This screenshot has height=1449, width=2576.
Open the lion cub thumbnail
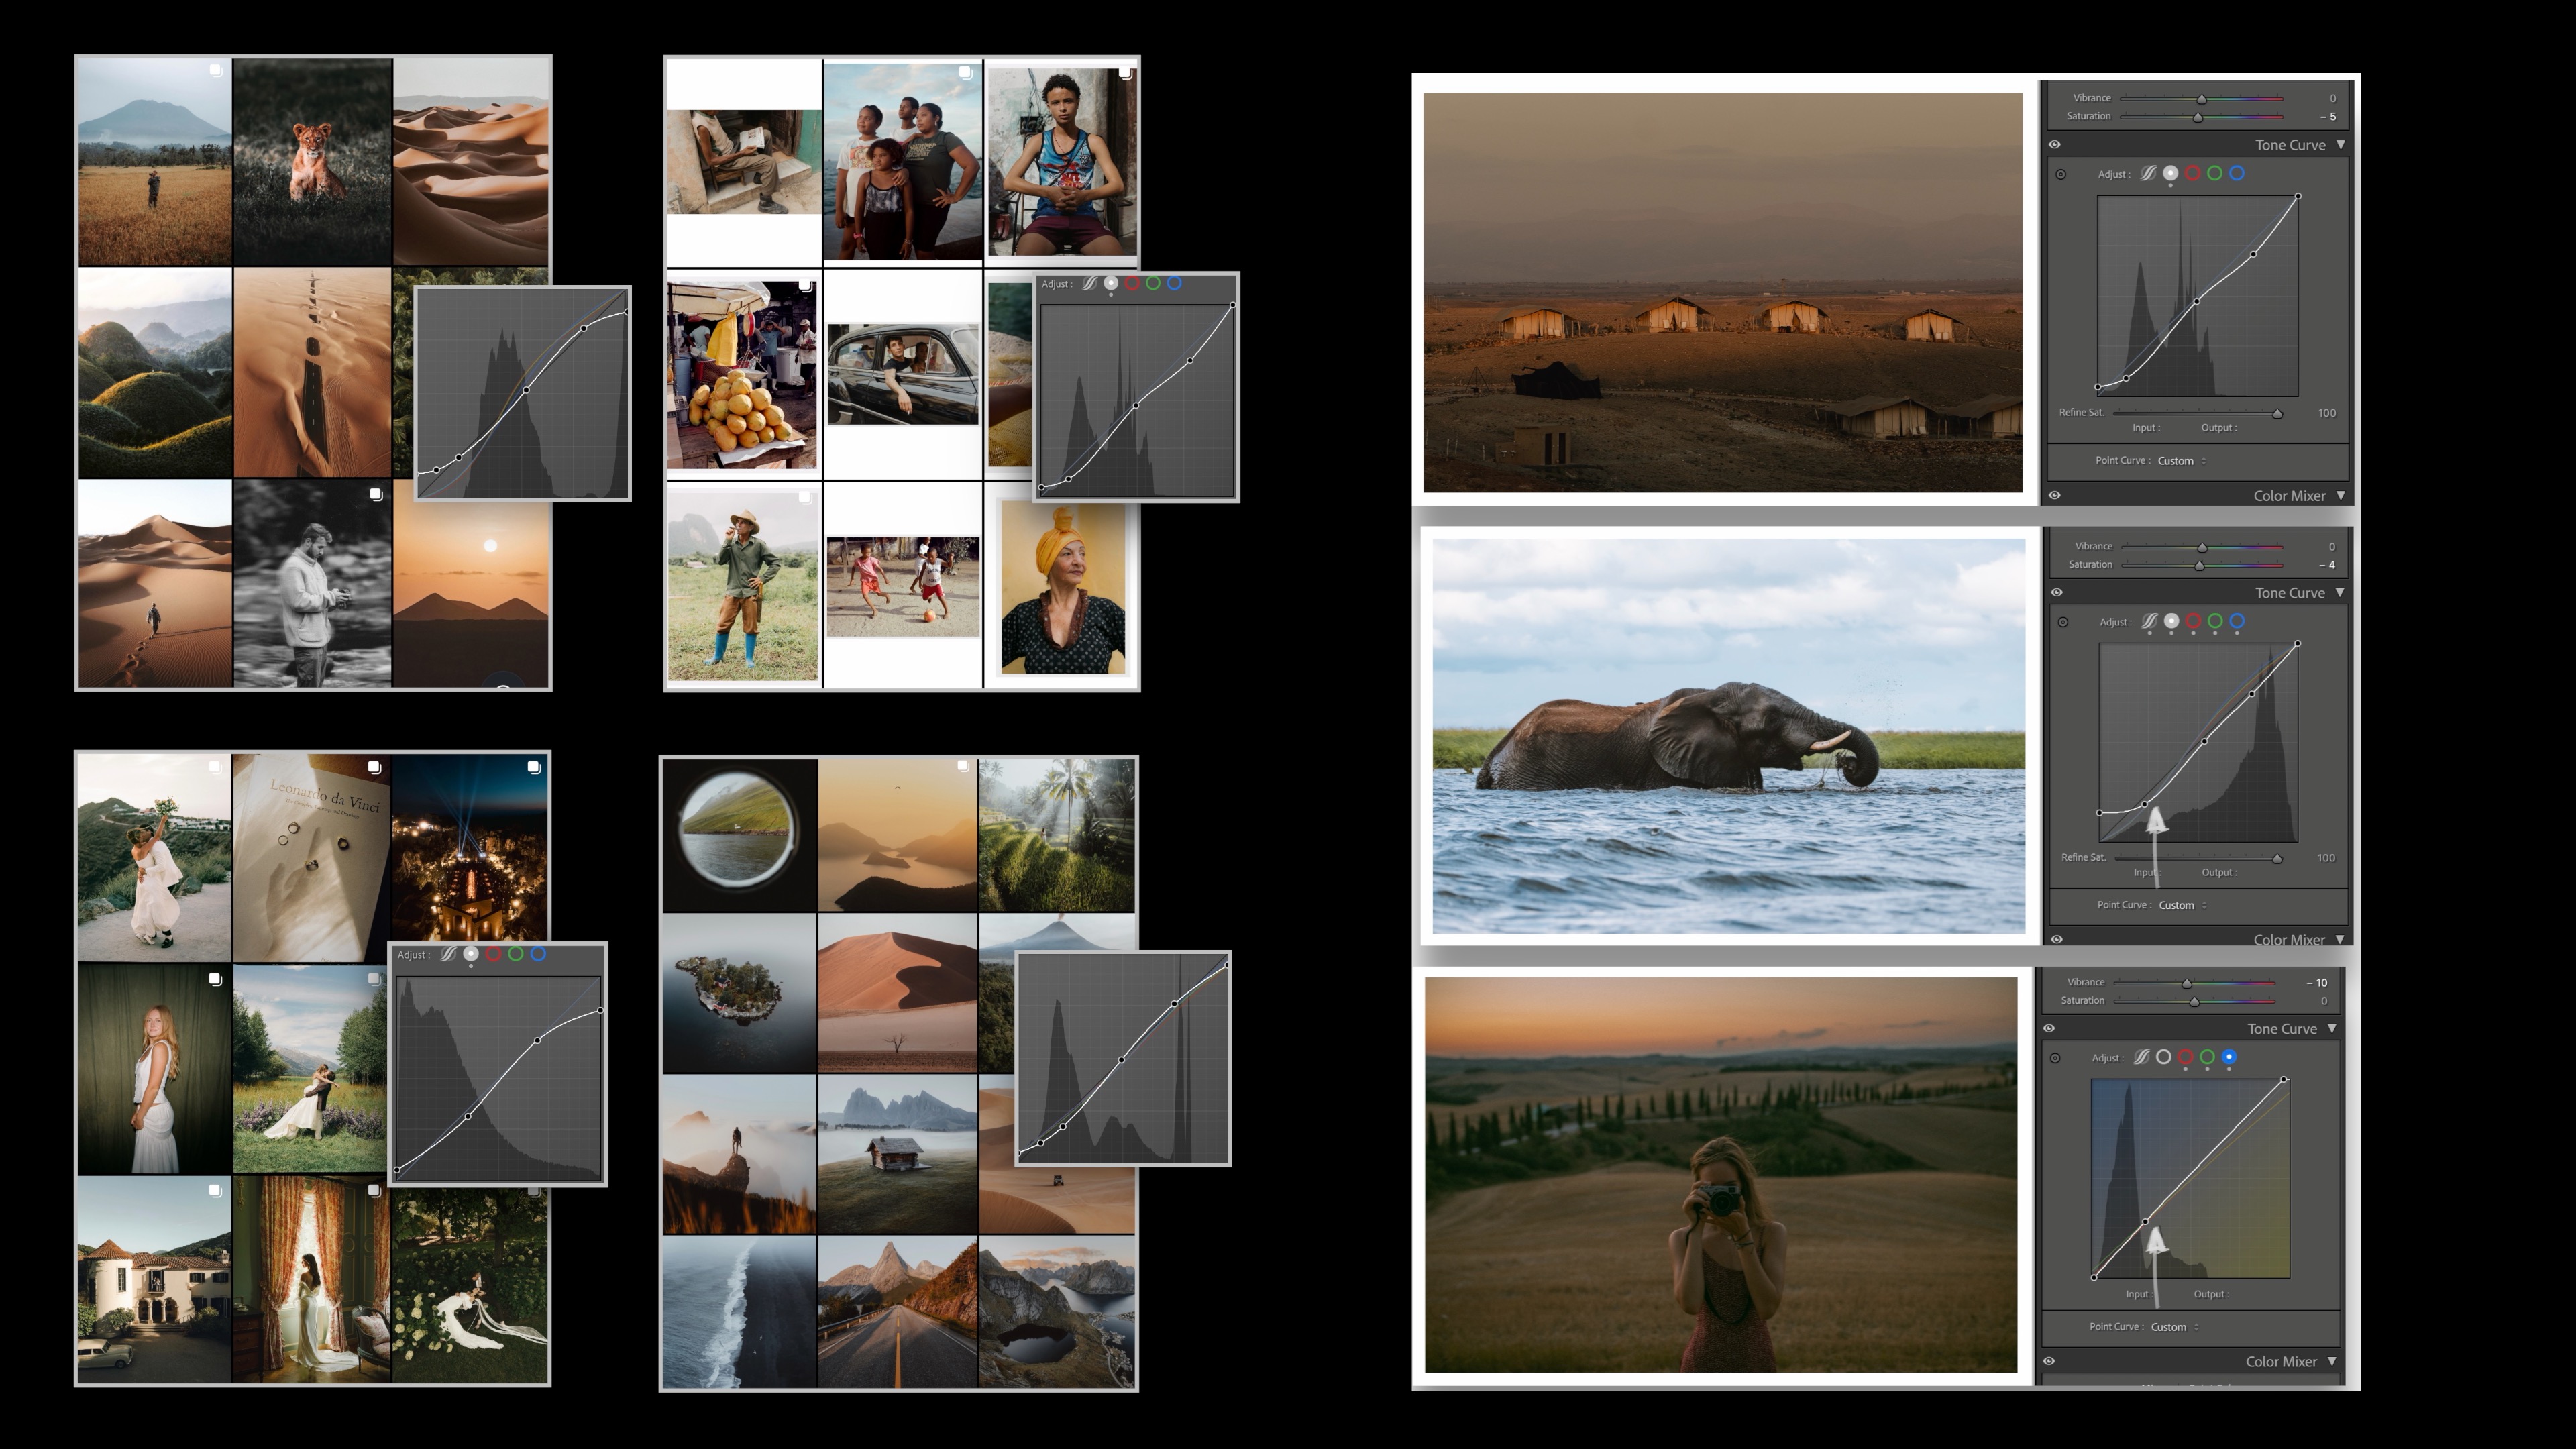313,161
